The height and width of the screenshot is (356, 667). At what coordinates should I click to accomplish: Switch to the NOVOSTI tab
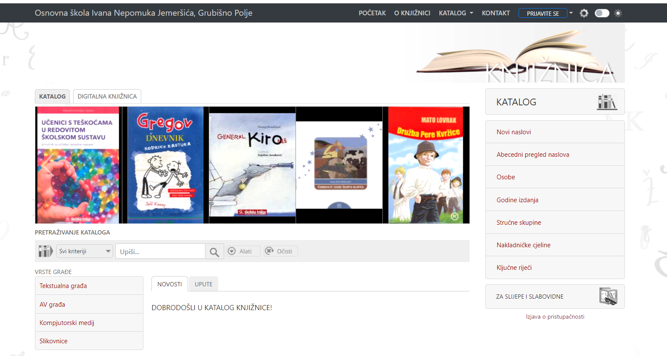[170, 284]
